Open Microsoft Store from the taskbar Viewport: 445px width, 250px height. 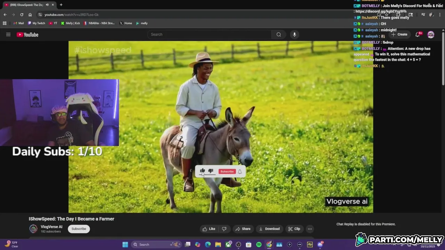click(249, 244)
